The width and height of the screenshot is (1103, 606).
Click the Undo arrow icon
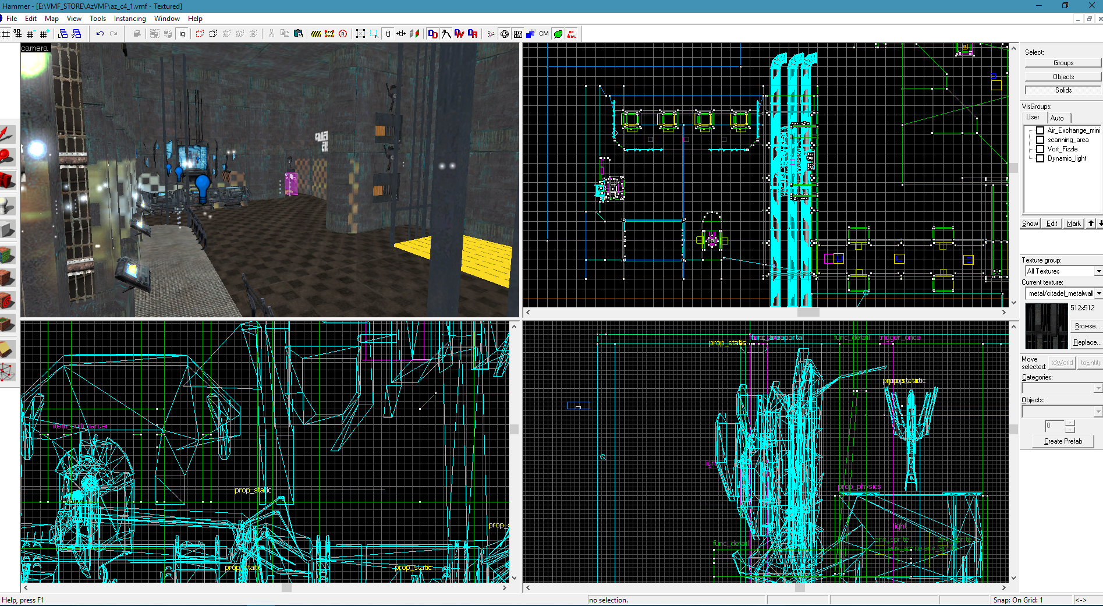click(x=100, y=34)
